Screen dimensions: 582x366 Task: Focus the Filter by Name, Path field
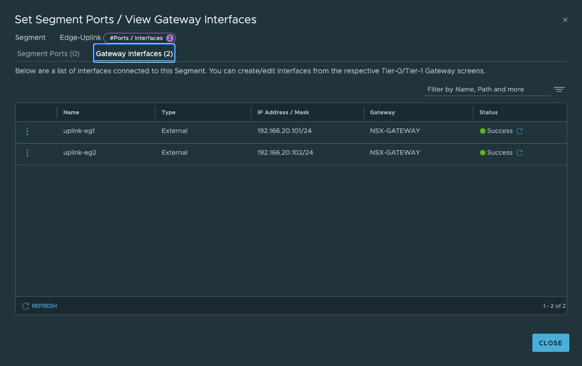click(487, 89)
